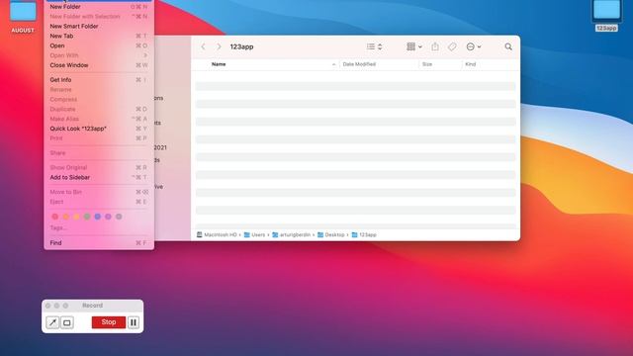Pause the recording with pause button
Viewport: 633px width, 356px height.
point(134,322)
